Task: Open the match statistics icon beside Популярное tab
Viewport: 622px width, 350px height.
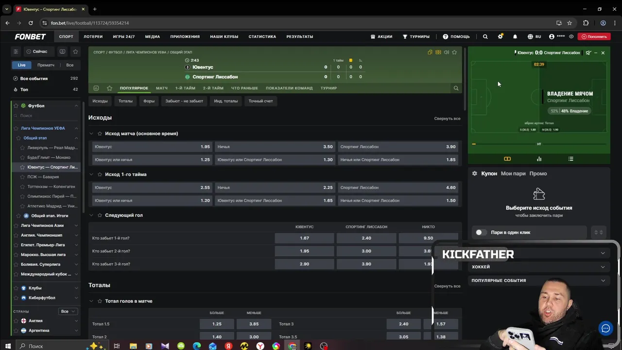Action: (x=96, y=88)
